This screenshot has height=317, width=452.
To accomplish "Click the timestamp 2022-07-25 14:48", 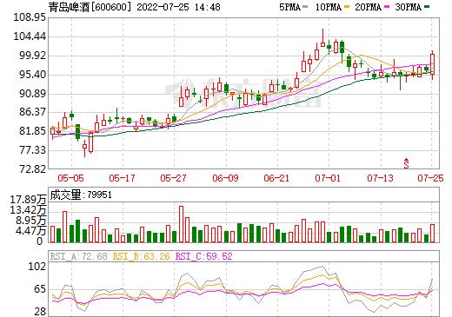I will pos(178,7).
